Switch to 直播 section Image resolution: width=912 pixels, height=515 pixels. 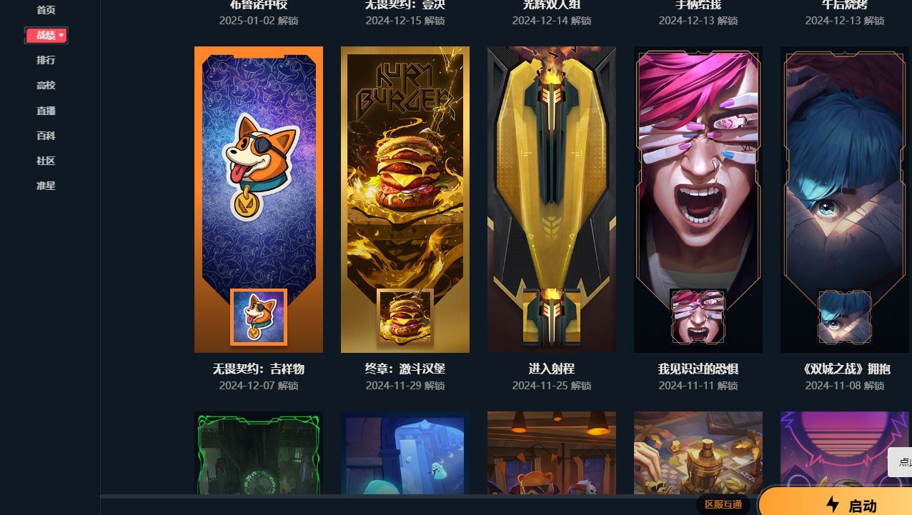46,111
